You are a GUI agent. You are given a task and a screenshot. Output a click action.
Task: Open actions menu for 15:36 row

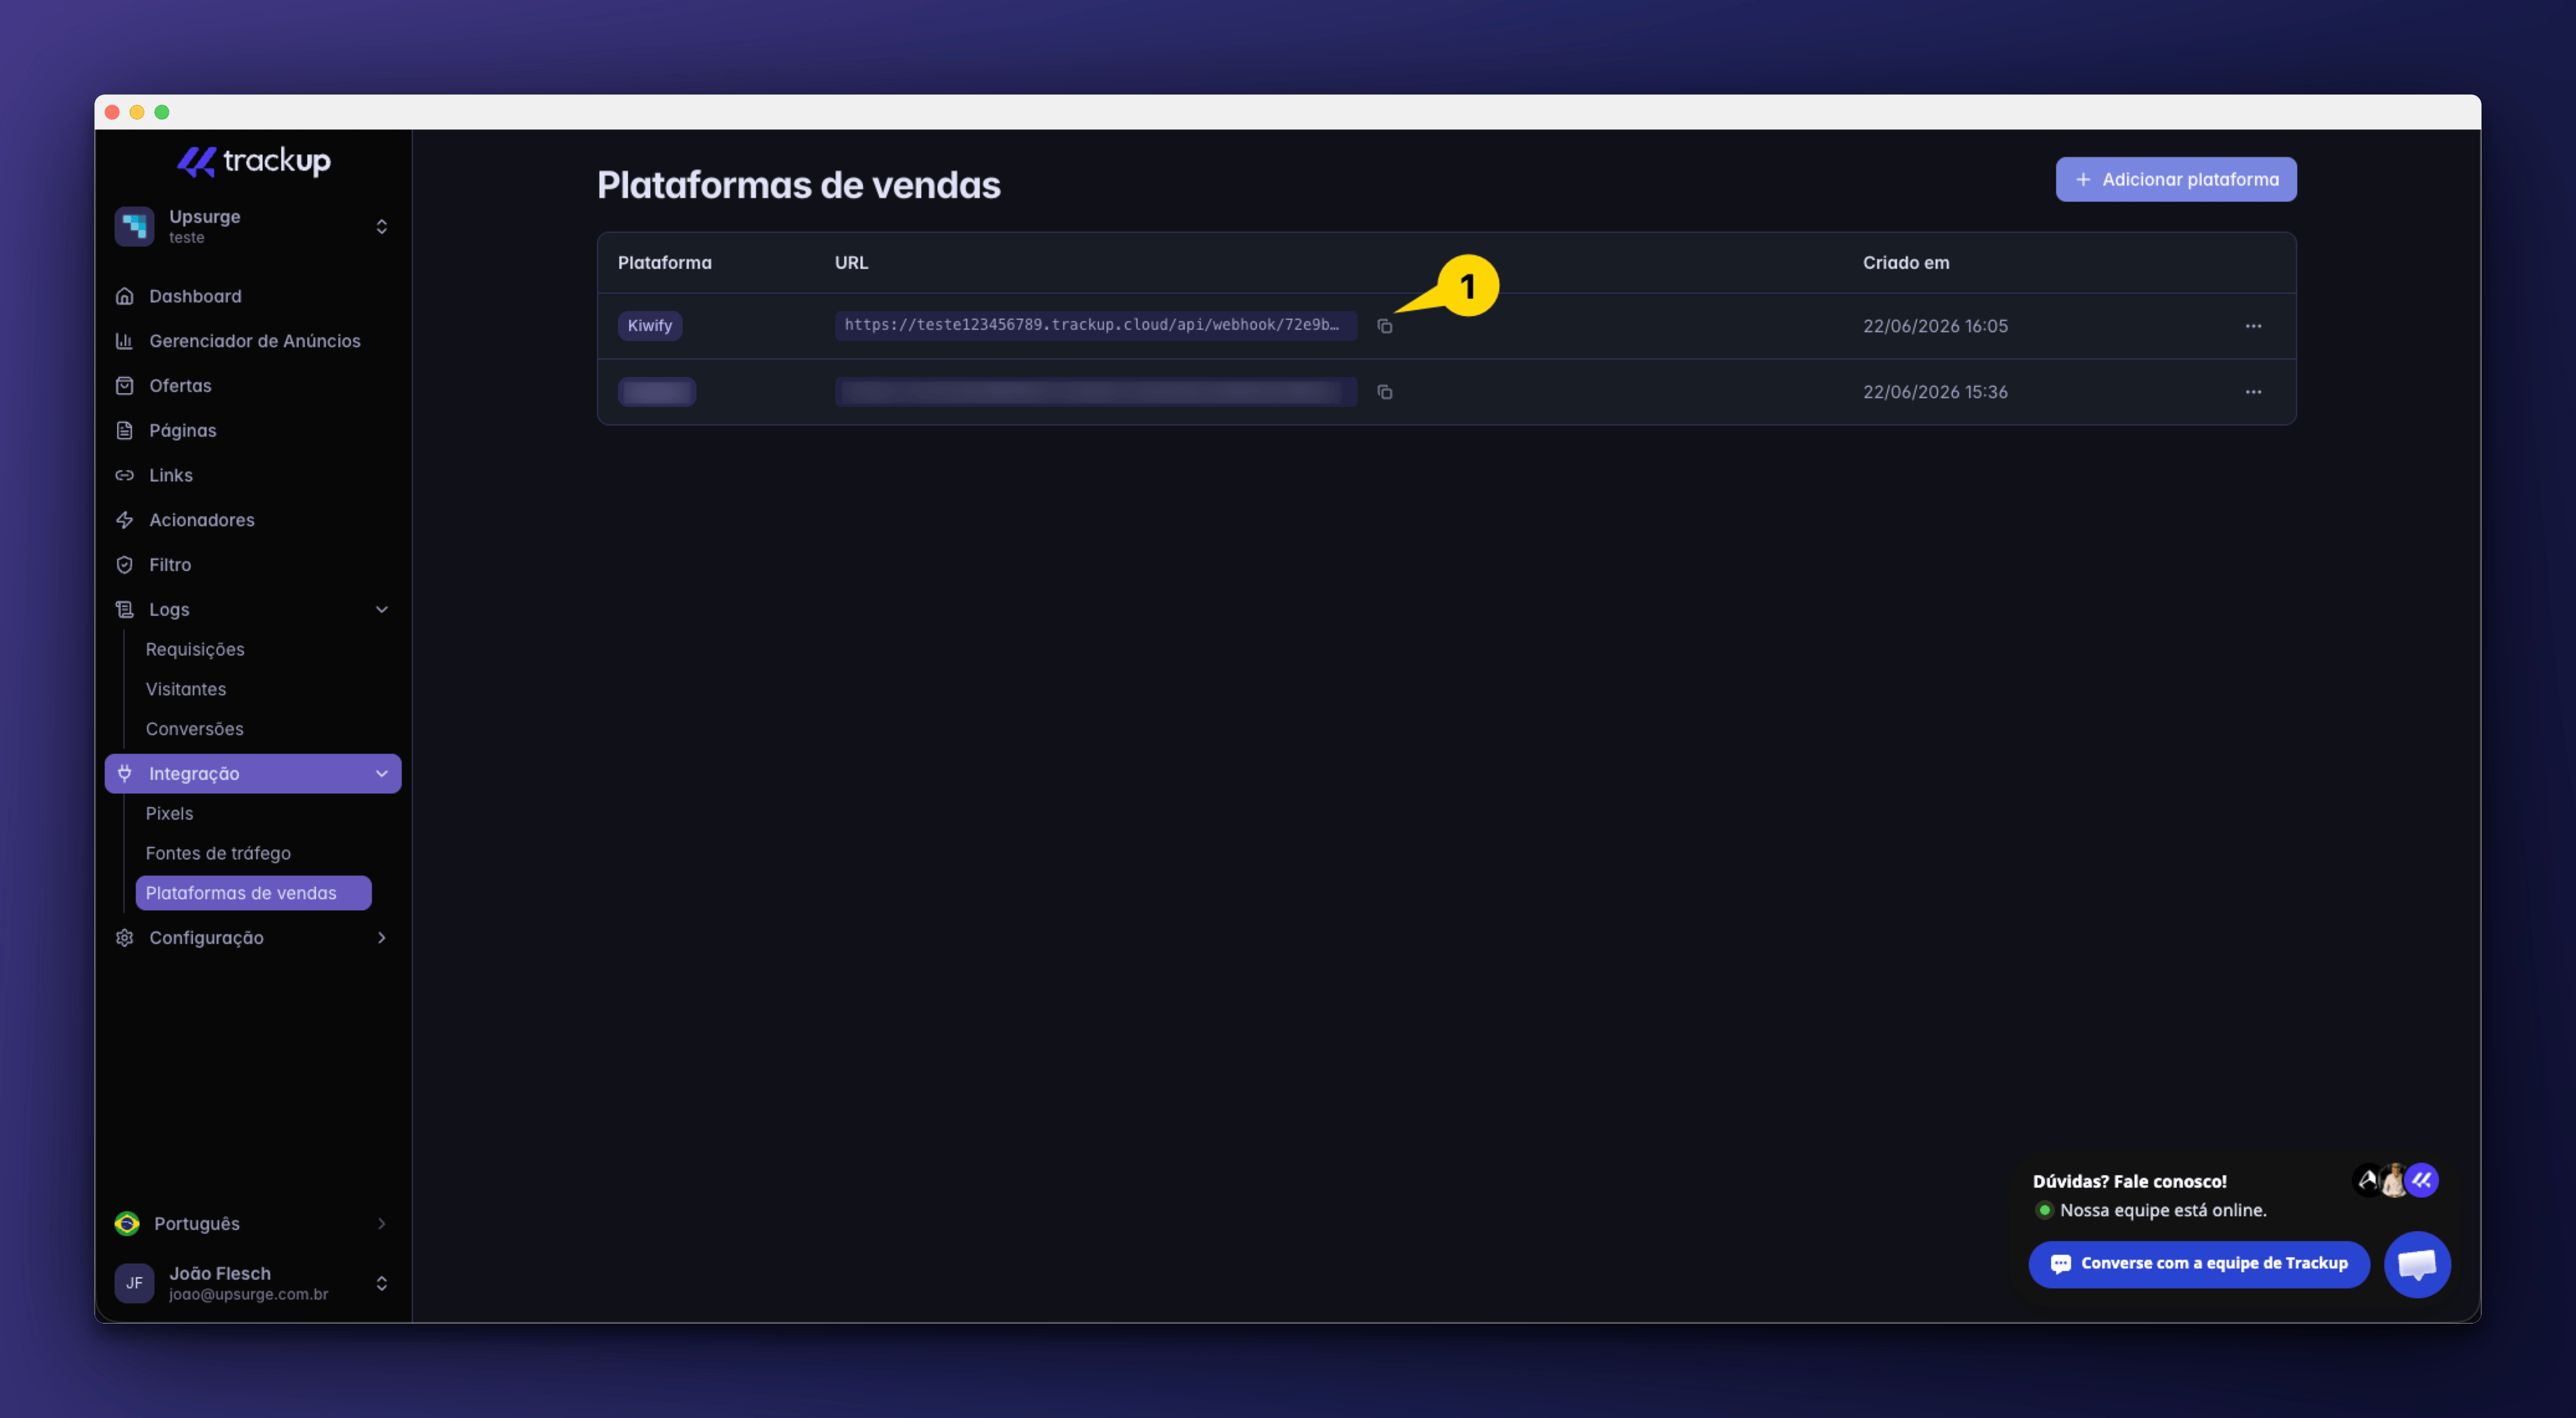[2253, 392]
